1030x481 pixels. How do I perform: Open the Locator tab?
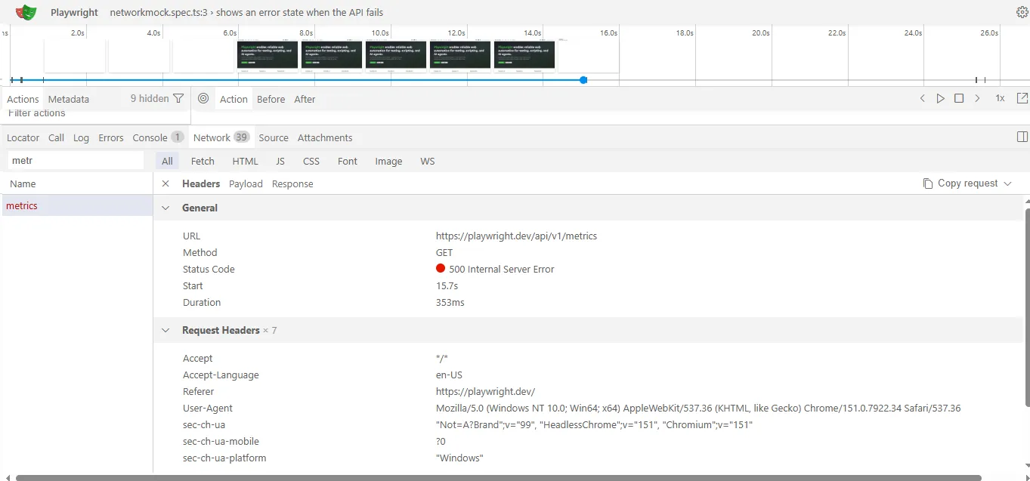coord(23,137)
